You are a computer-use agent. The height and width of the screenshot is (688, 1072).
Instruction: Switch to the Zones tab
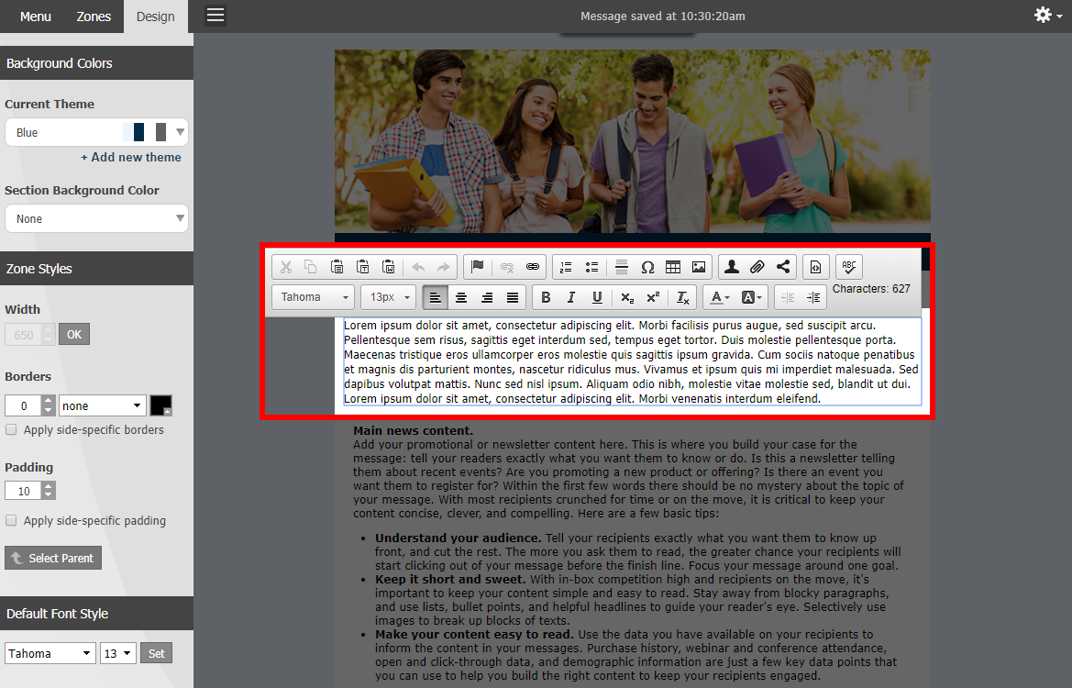[93, 17]
